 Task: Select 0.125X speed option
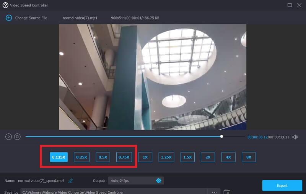pyautogui.click(x=59, y=157)
